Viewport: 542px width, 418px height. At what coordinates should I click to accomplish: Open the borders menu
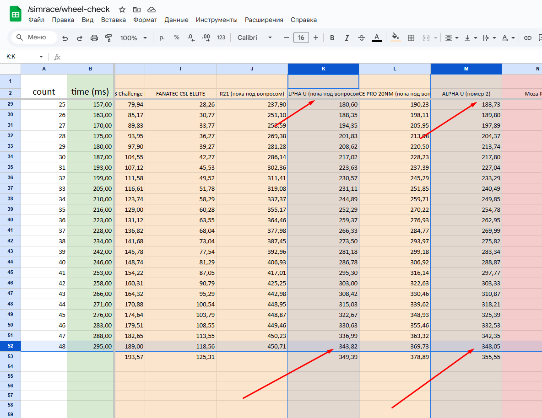click(x=411, y=38)
